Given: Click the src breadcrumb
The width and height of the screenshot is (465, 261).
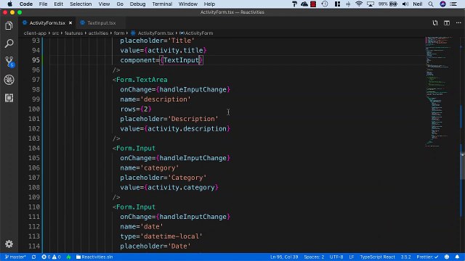Looking at the screenshot, I should click(55, 33).
